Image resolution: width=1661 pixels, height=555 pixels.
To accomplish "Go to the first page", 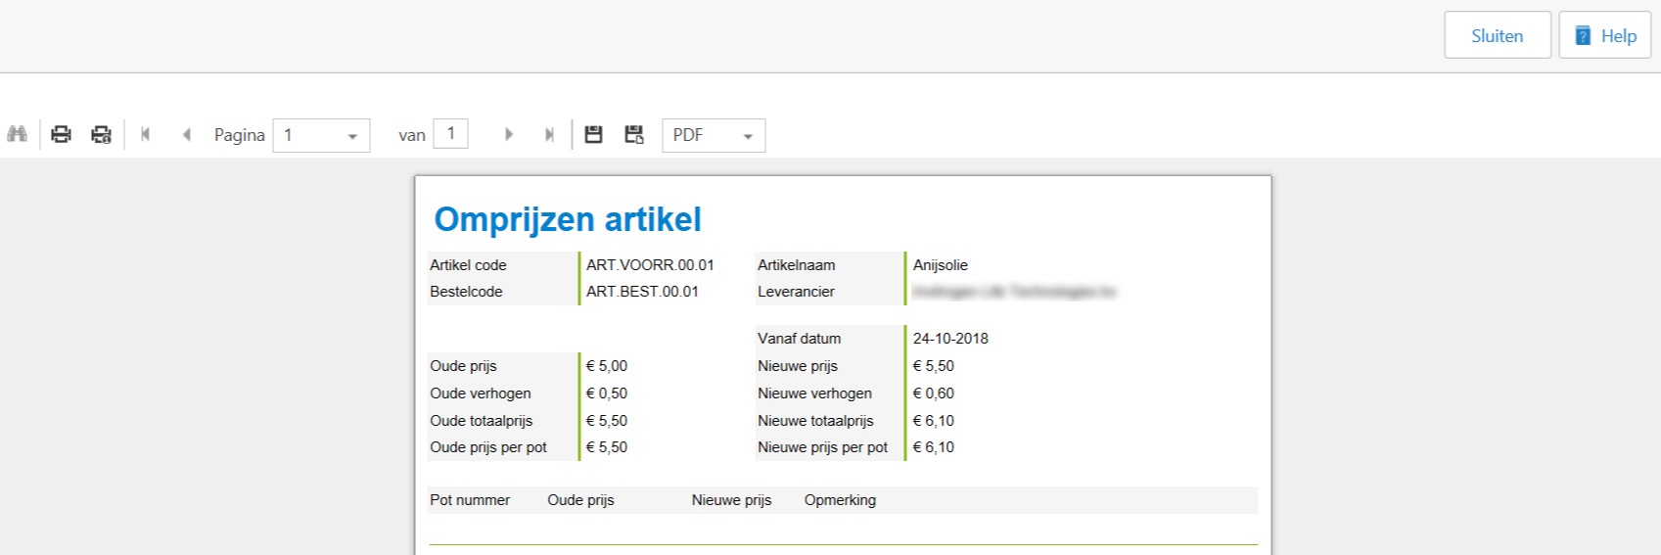I will tap(145, 134).
